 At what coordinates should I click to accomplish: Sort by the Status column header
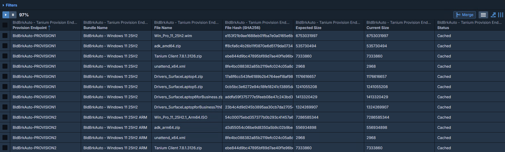click(x=443, y=28)
